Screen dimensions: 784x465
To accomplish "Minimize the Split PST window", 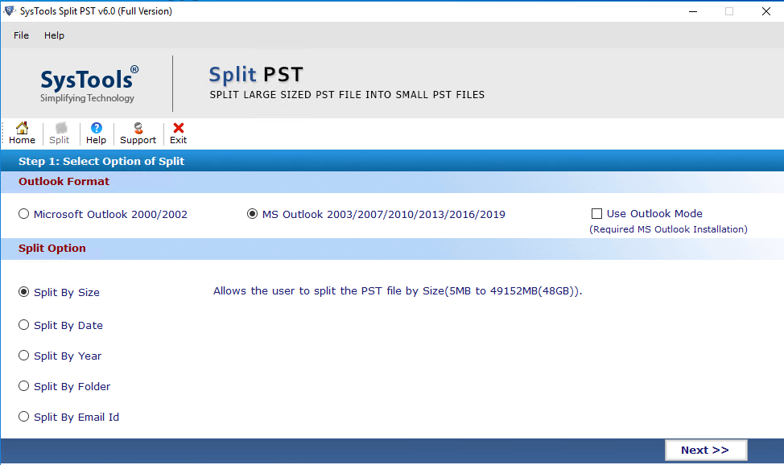I will click(x=691, y=11).
